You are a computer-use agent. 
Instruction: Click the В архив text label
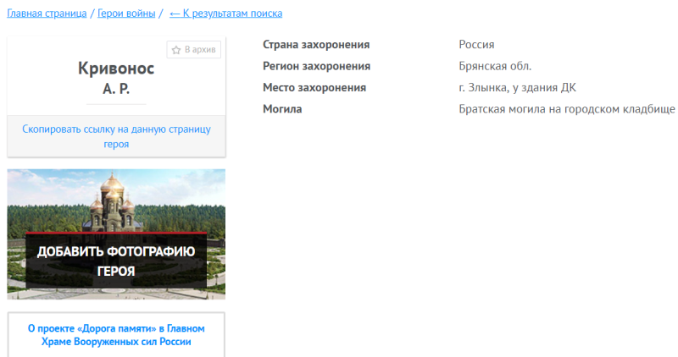(200, 50)
